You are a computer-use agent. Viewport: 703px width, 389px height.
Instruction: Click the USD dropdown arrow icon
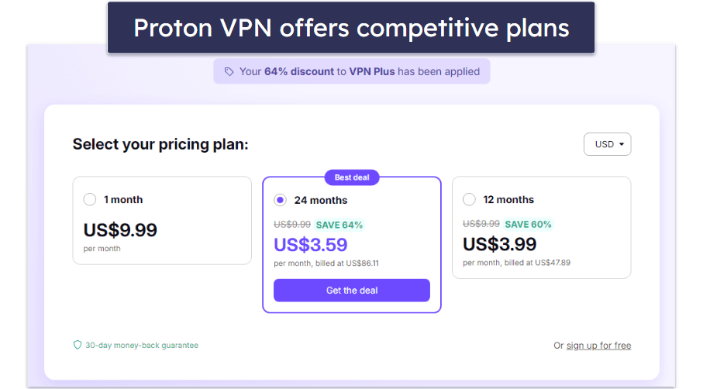tap(622, 144)
